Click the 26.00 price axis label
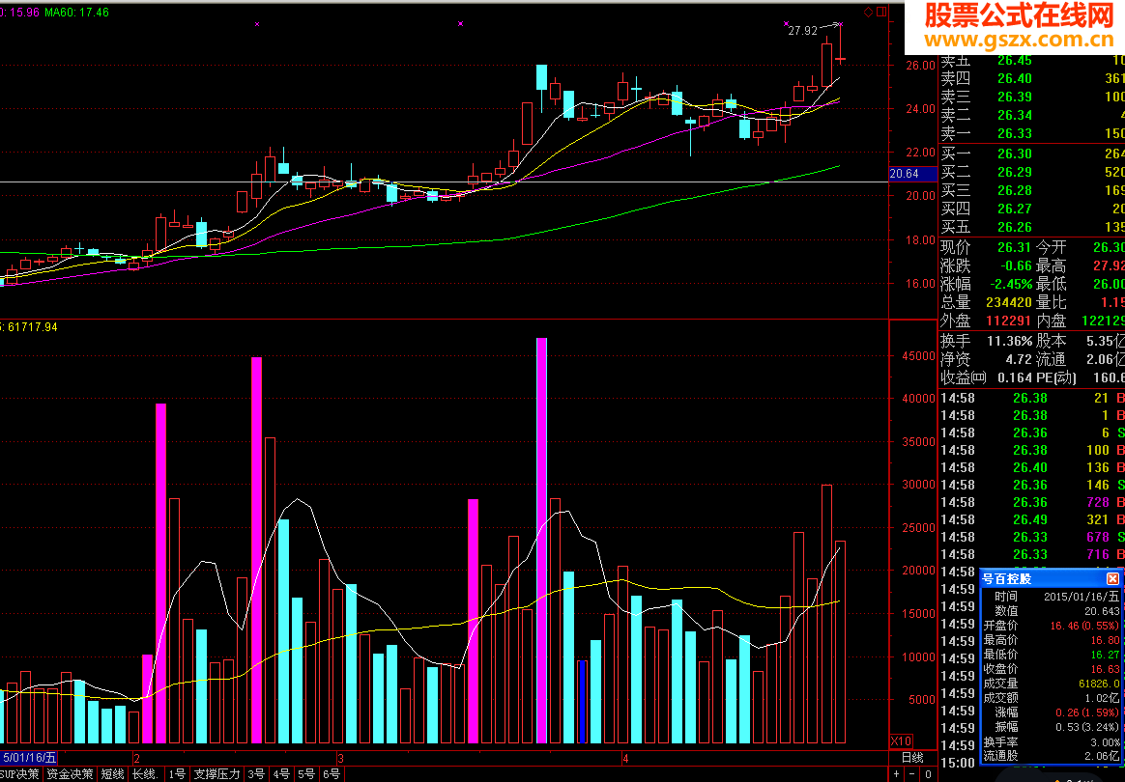Viewport: 1125px width, 782px height. click(x=920, y=66)
